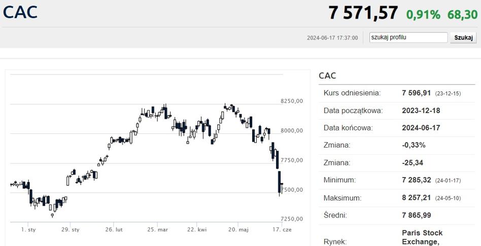
Task: Click the 8250,00 price axis label
Action: tap(292, 101)
